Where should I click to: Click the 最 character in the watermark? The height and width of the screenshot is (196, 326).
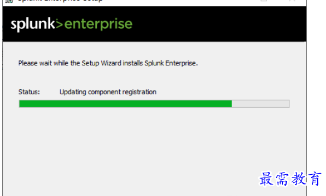point(266,179)
